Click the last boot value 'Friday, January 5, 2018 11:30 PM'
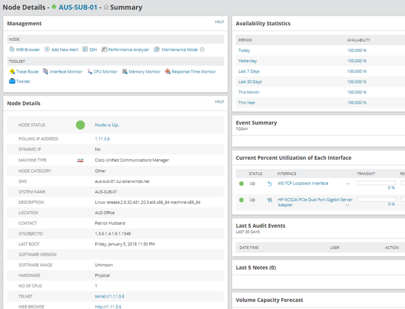The image size is (405, 309). click(125, 244)
